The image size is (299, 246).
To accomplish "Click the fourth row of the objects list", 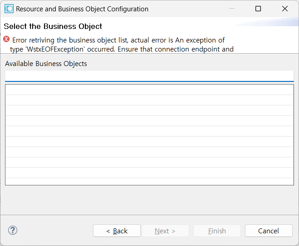I will 149,121.
